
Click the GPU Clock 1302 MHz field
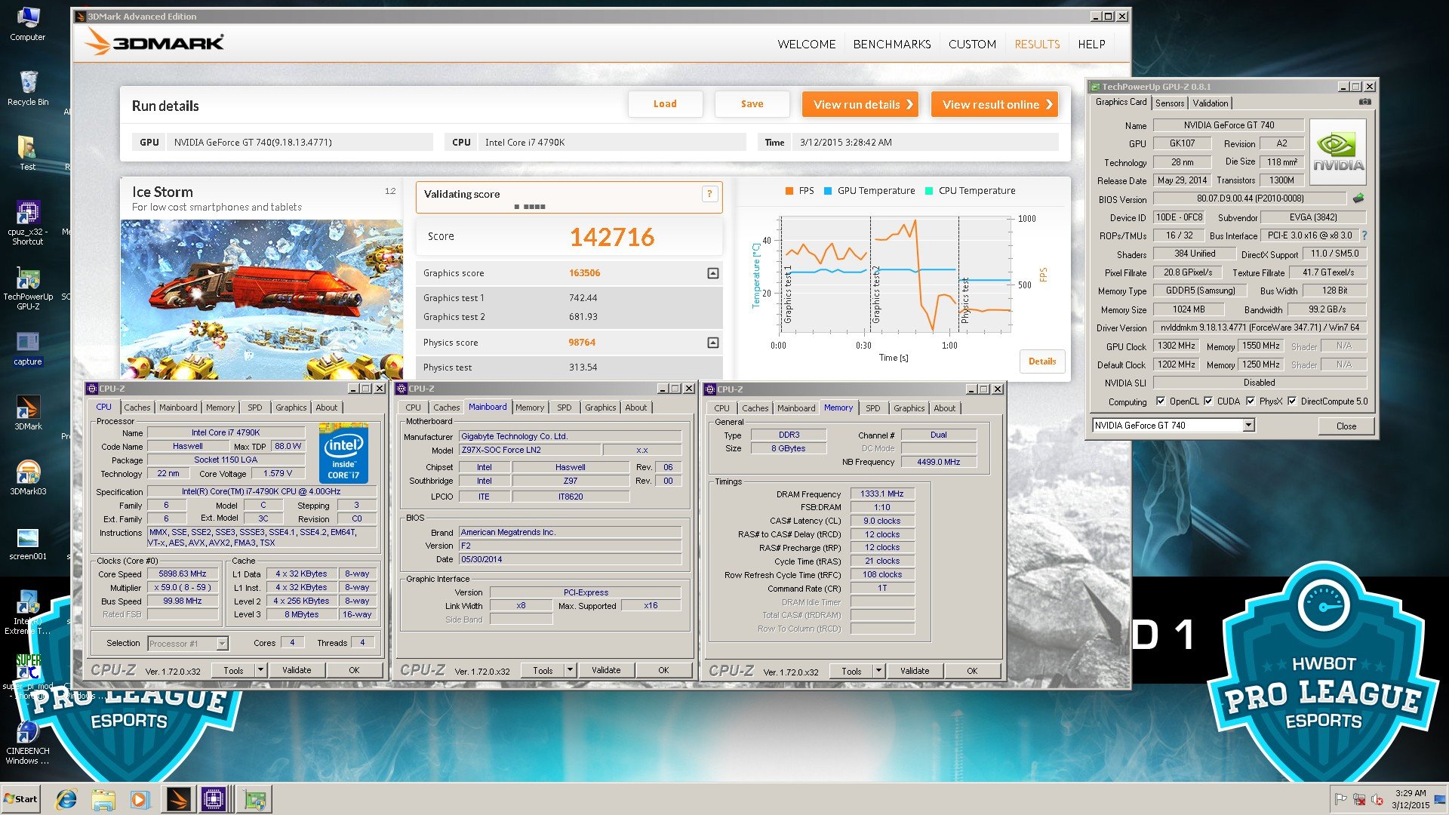[1176, 346]
